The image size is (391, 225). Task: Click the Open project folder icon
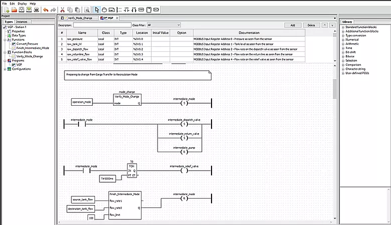(13, 9)
